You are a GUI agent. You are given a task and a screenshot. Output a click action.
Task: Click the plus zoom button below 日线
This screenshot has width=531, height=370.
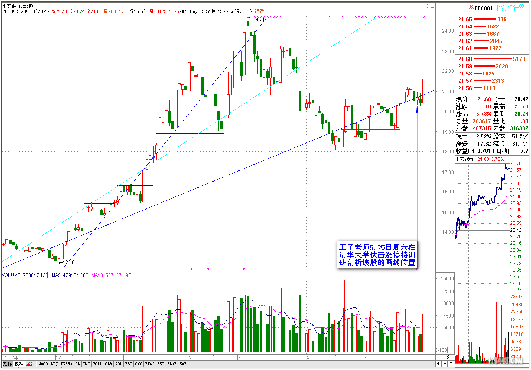(439, 364)
